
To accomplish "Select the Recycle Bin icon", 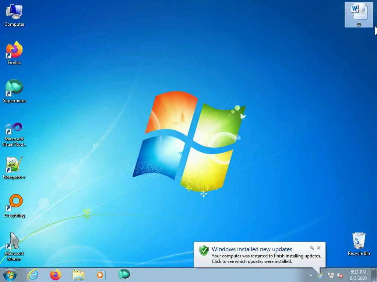I will pos(359,244).
